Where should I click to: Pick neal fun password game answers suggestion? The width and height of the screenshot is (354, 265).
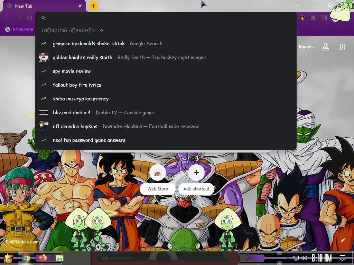pyautogui.click(x=166, y=140)
